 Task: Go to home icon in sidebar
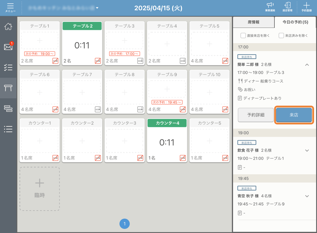[x=8, y=26]
